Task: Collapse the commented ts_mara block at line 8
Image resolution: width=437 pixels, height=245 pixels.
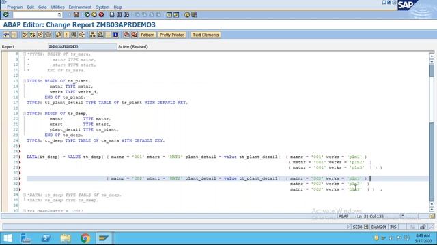Action: (25, 54)
